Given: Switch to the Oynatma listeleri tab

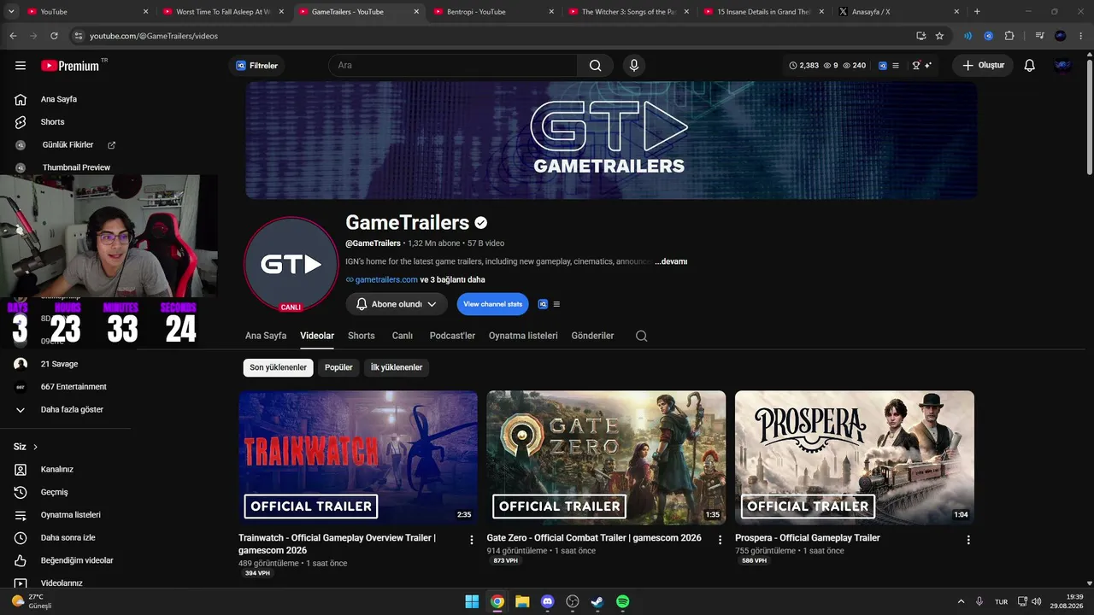Looking at the screenshot, I should tap(523, 336).
